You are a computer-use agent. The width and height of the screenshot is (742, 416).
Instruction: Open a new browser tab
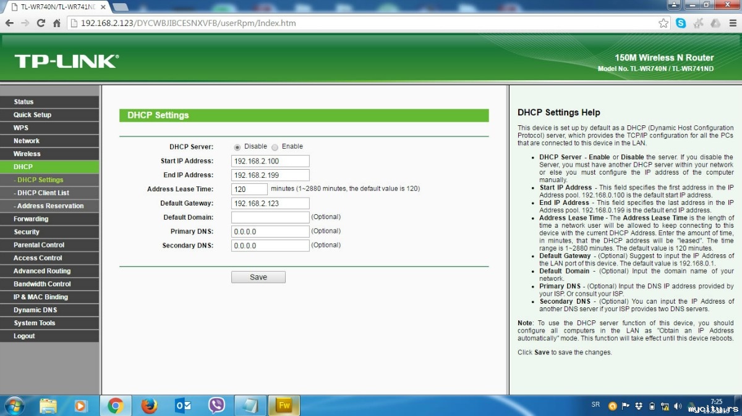(121, 6)
